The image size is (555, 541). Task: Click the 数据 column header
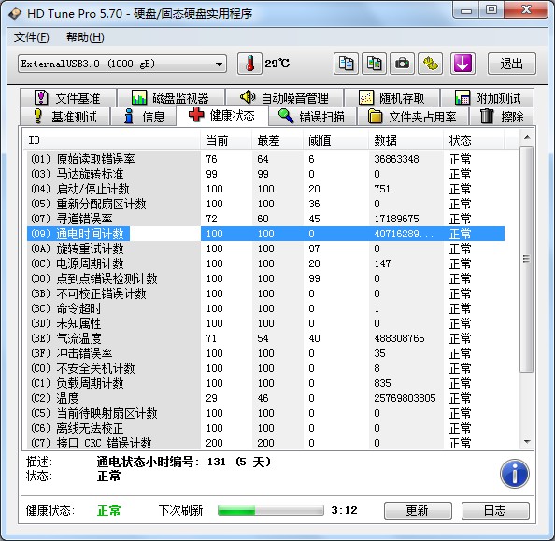point(406,140)
